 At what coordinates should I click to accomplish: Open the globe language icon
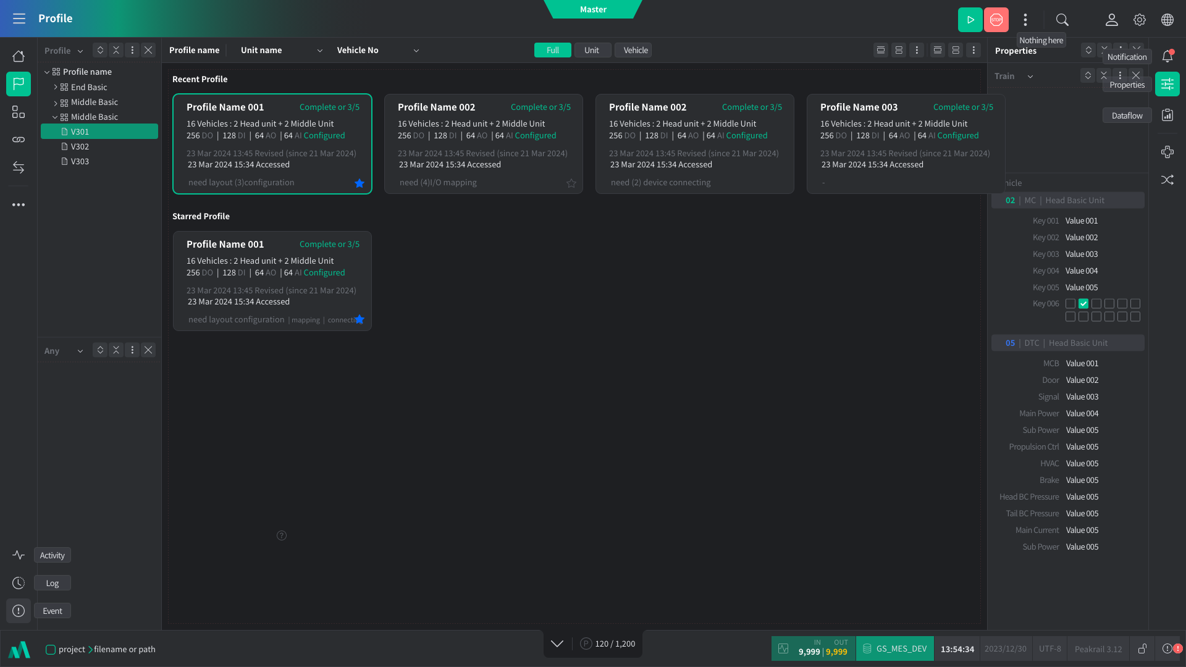(x=1167, y=20)
